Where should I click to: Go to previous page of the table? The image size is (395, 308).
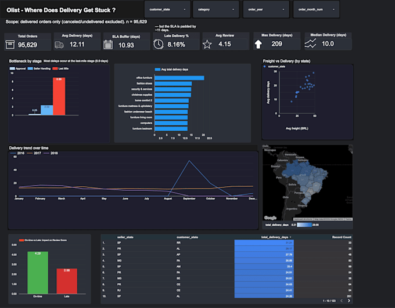[342, 300]
